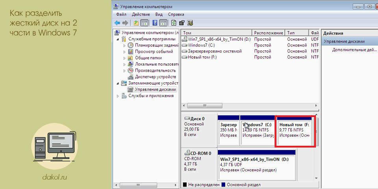Image resolution: width=378 pixels, height=189 pixels.
Task: Click the Служебные программы tools icon
Action: coord(124,39)
